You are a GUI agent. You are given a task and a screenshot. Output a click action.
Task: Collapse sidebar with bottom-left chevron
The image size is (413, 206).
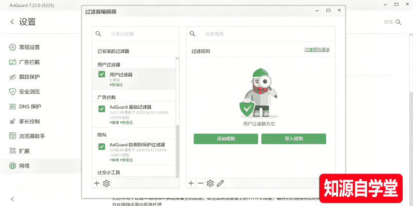pyautogui.click(x=12, y=199)
